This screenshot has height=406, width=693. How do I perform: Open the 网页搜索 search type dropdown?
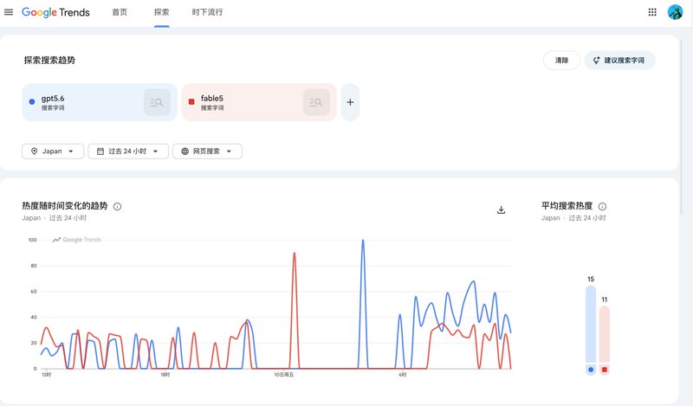point(207,151)
